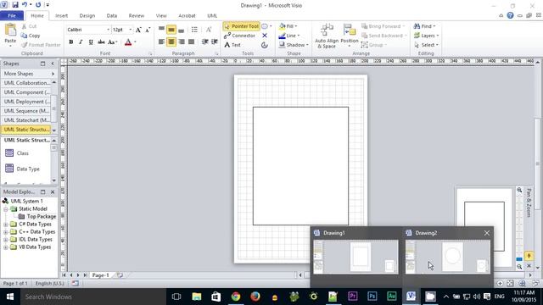Click the Windows Start button
This screenshot has width=543, height=305.
point(10,297)
